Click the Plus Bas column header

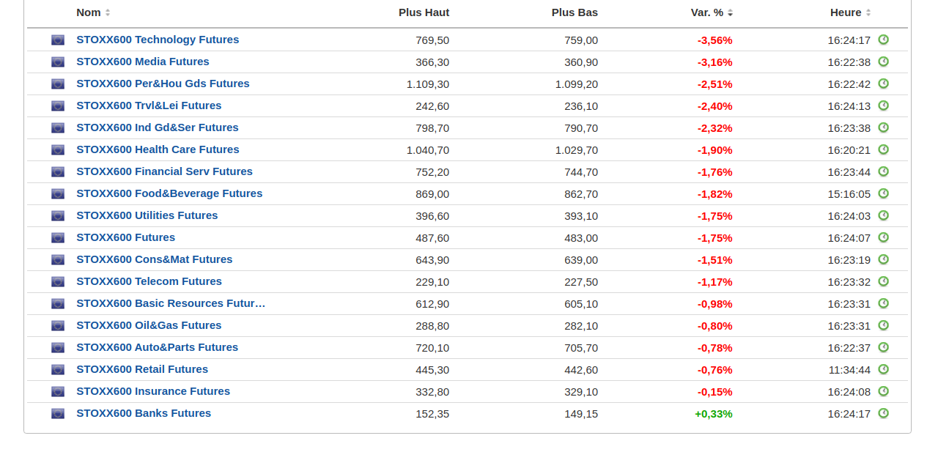[575, 12]
